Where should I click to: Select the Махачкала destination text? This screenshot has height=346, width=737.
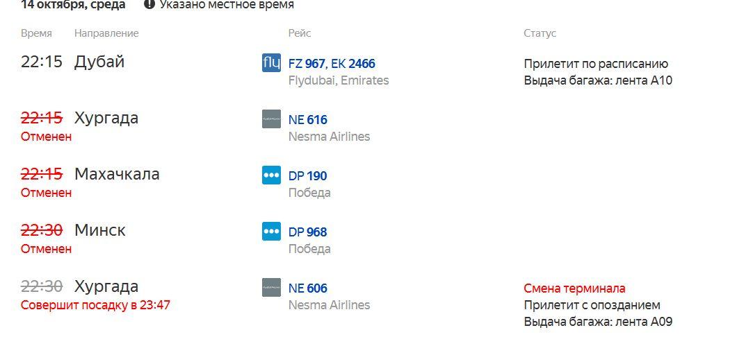[117, 174]
